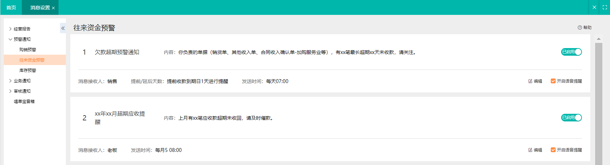Click the text 每天07:00
The image size is (610, 165).
coord(277,81)
